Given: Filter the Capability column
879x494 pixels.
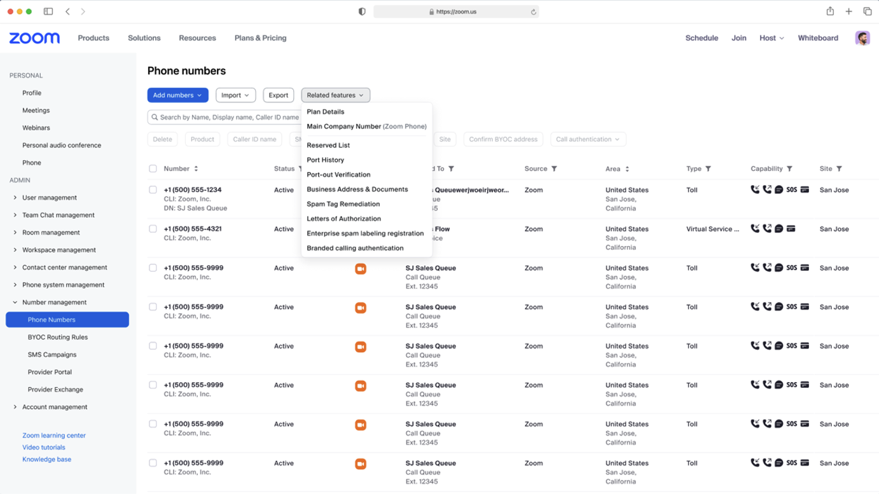Looking at the screenshot, I should click(789, 168).
